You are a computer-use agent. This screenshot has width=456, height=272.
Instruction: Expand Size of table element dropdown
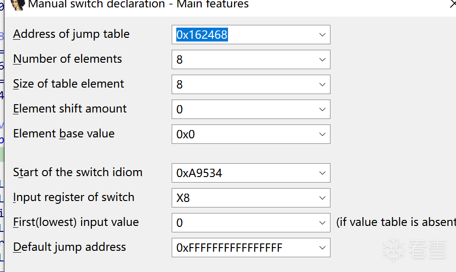(x=322, y=84)
